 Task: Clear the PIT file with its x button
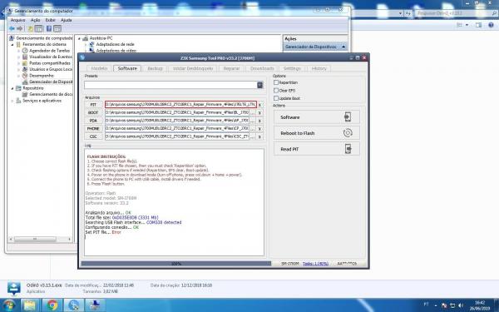(260, 105)
